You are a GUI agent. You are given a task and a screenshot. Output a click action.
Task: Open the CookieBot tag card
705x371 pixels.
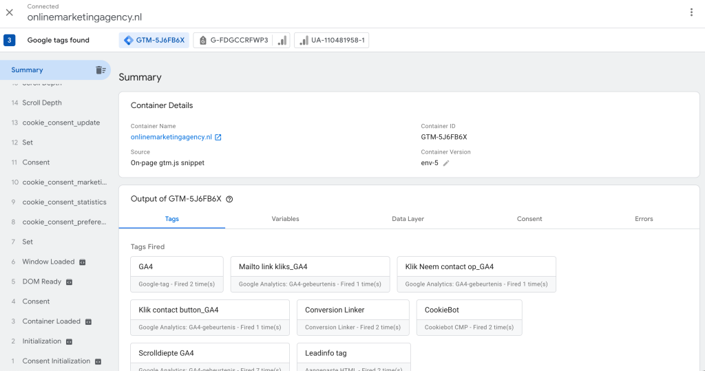[470, 317]
